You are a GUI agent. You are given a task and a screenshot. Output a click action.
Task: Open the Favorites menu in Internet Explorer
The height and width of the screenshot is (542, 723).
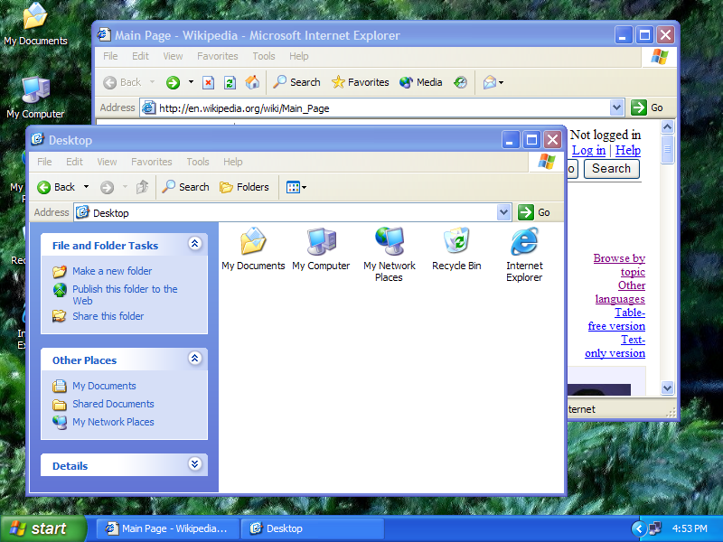click(x=217, y=56)
